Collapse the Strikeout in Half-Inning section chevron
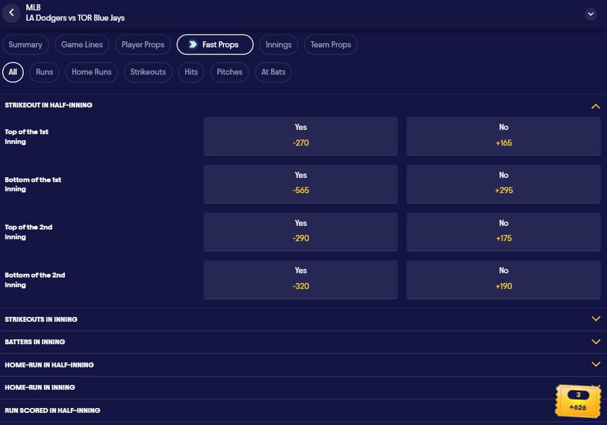The width and height of the screenshot is (607, 425). click(x=595, y=105)
